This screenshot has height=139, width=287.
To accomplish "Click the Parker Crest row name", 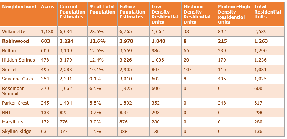I will click(x=15, y=103).
